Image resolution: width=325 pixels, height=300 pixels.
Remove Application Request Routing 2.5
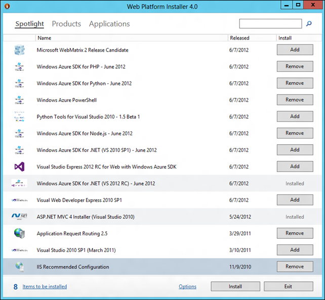pyautogui.click(x=295, y=233)
